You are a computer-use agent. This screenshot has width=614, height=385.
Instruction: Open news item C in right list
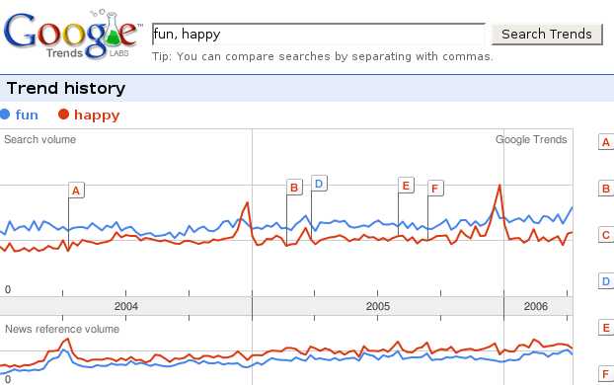pyautogui.click(x=606, y=235)
